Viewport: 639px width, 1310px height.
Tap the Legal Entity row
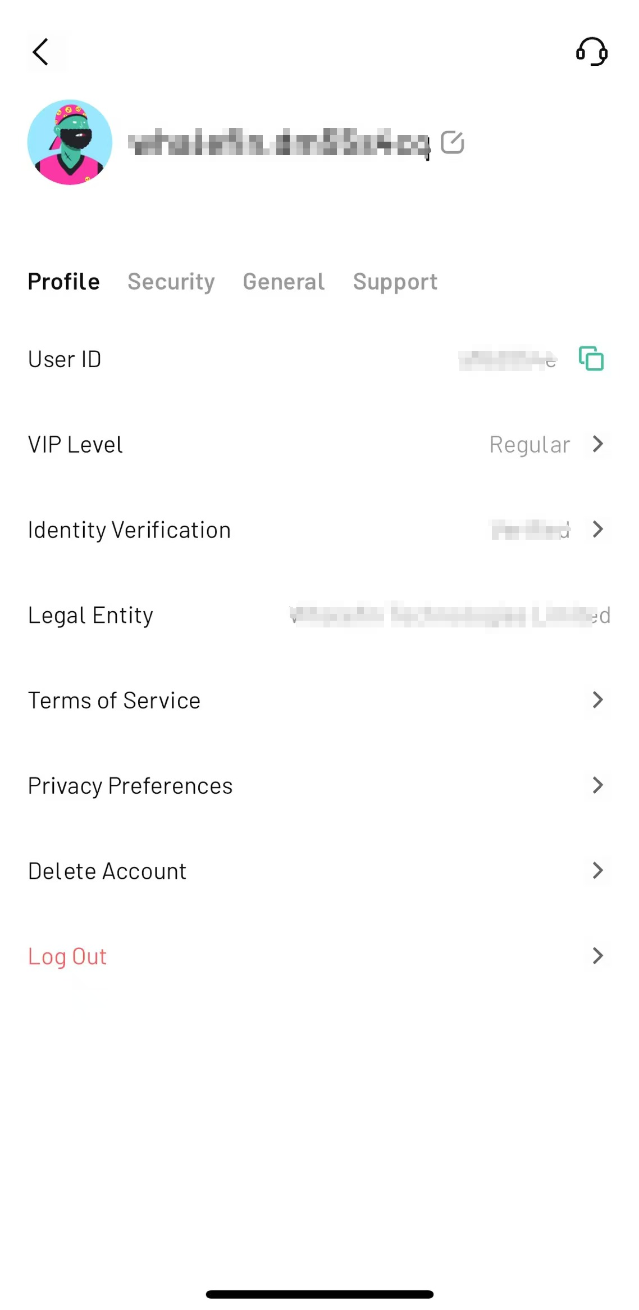[319, 615]
